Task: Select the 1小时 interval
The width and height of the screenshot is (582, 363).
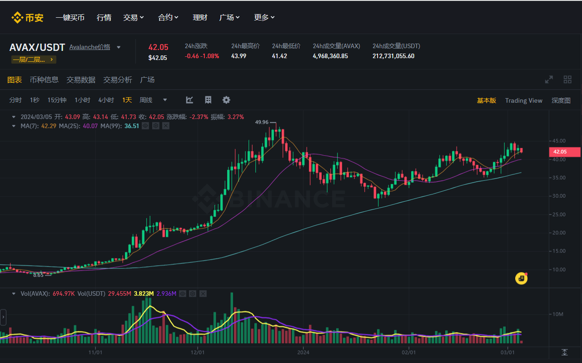Action: [82, 100]
